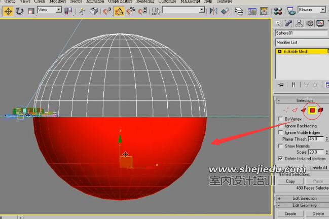The height and width of the screenshot is (219, 329).
Task: Click the Scale spinner arrows
Action: [326, 152]
